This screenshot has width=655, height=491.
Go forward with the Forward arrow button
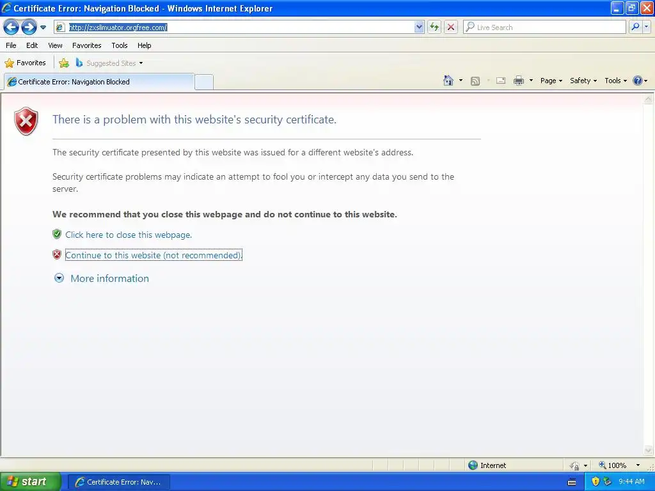click(x=29, y=27)
